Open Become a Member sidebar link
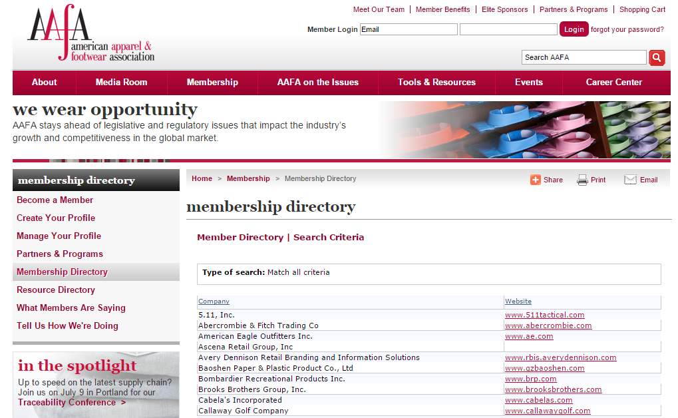This screenshot has width=678, height=418. 55,200
